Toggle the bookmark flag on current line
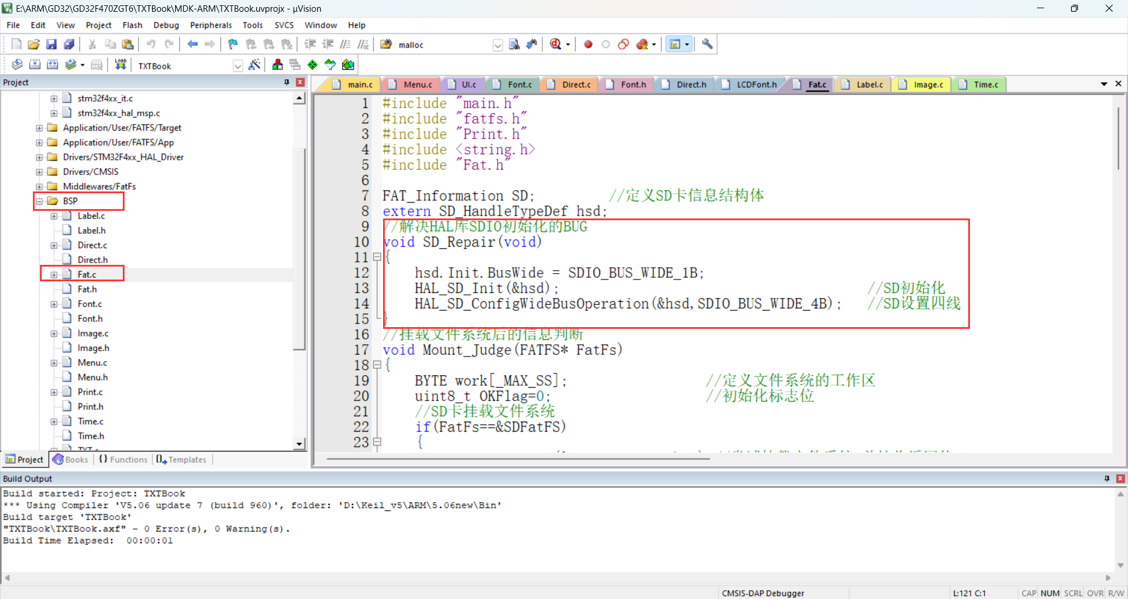1128x599 pixels. (233, 45)
